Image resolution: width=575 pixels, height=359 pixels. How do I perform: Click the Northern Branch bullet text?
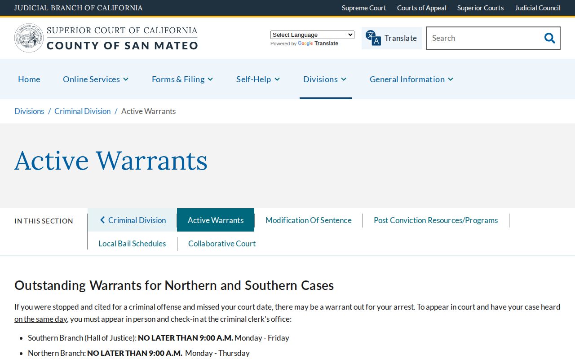pyautogui.click(x=139, y=353)
